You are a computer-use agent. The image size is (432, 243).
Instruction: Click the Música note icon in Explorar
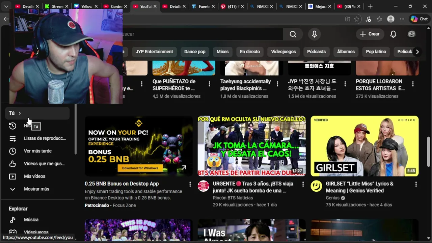tap(12, 220)
